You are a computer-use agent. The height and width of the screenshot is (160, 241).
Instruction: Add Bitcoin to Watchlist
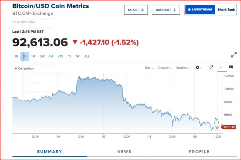pyautogui.click(x=166, y=10)
